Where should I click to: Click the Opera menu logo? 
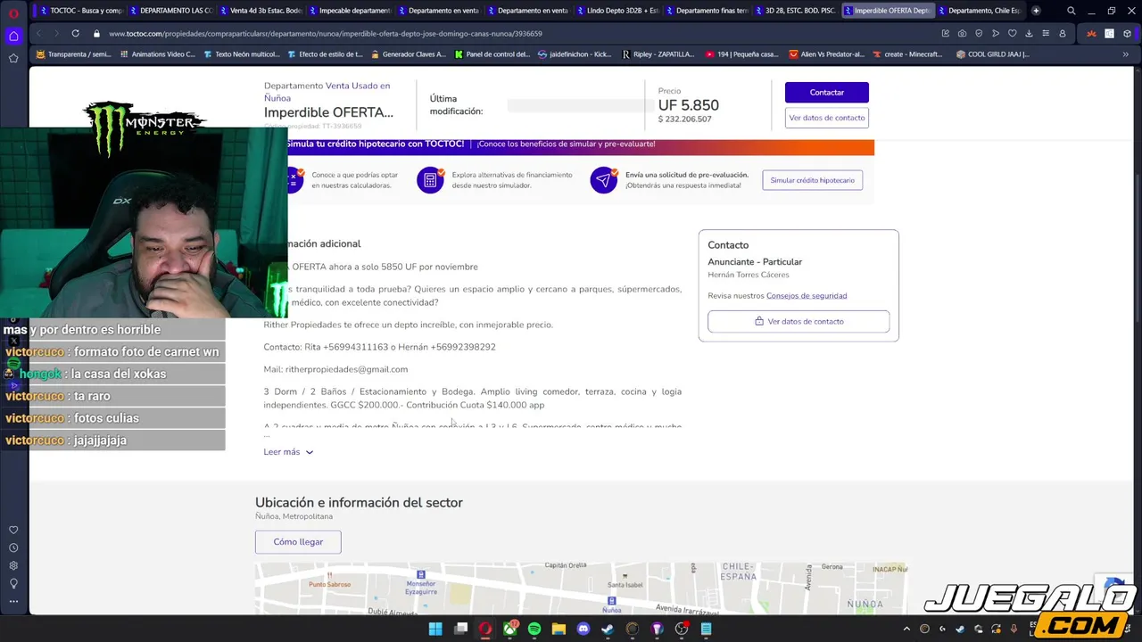click(x=13, y=12)
